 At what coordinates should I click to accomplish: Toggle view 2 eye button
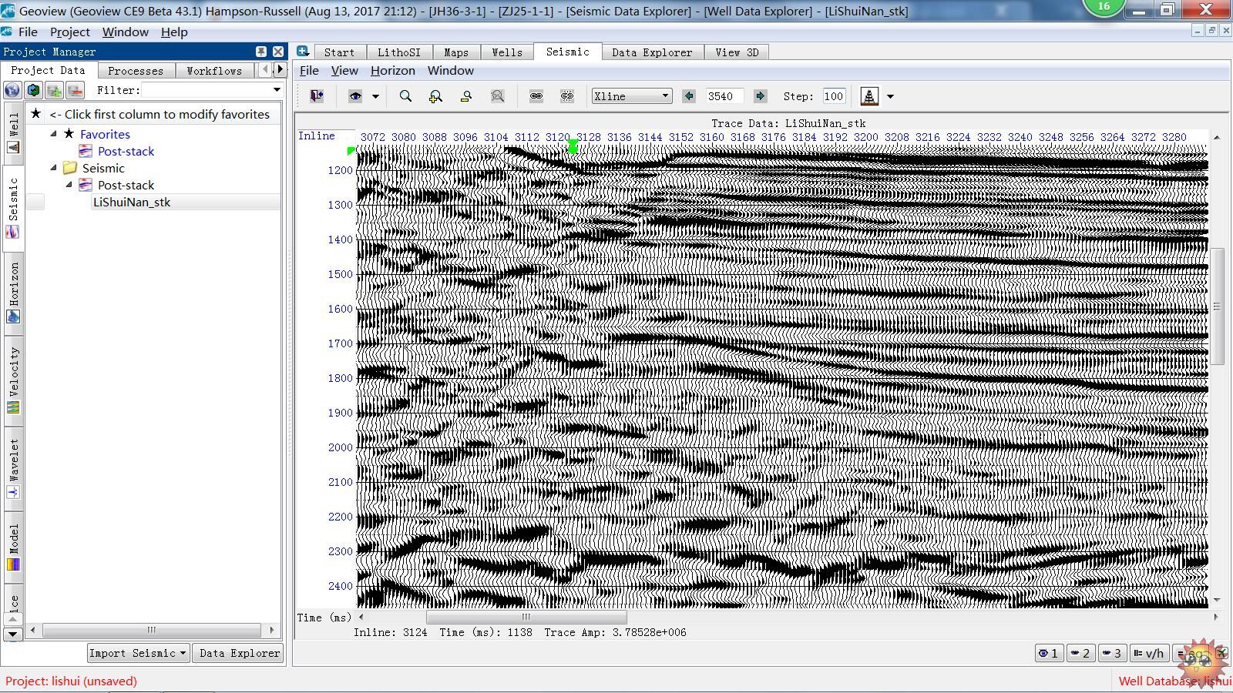tap(1080, 653)
